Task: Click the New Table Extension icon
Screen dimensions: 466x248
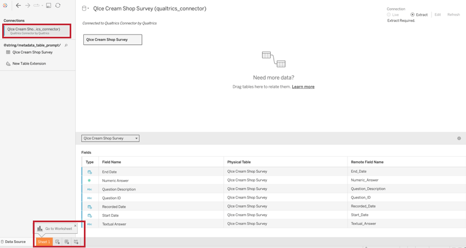Action: [8, 64]
